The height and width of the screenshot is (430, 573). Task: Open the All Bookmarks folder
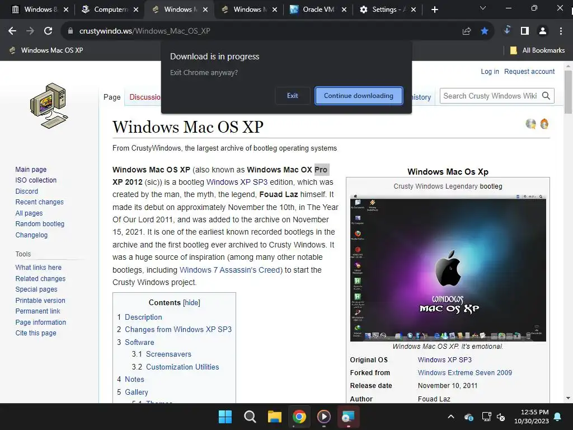click(x=537, y=50)
